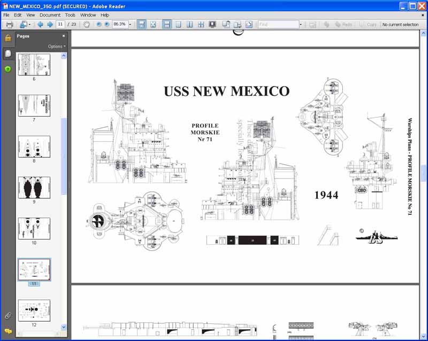428x341 pixels.
Task: Close the Pages panel with its X
Action: (x=64, y=36)
